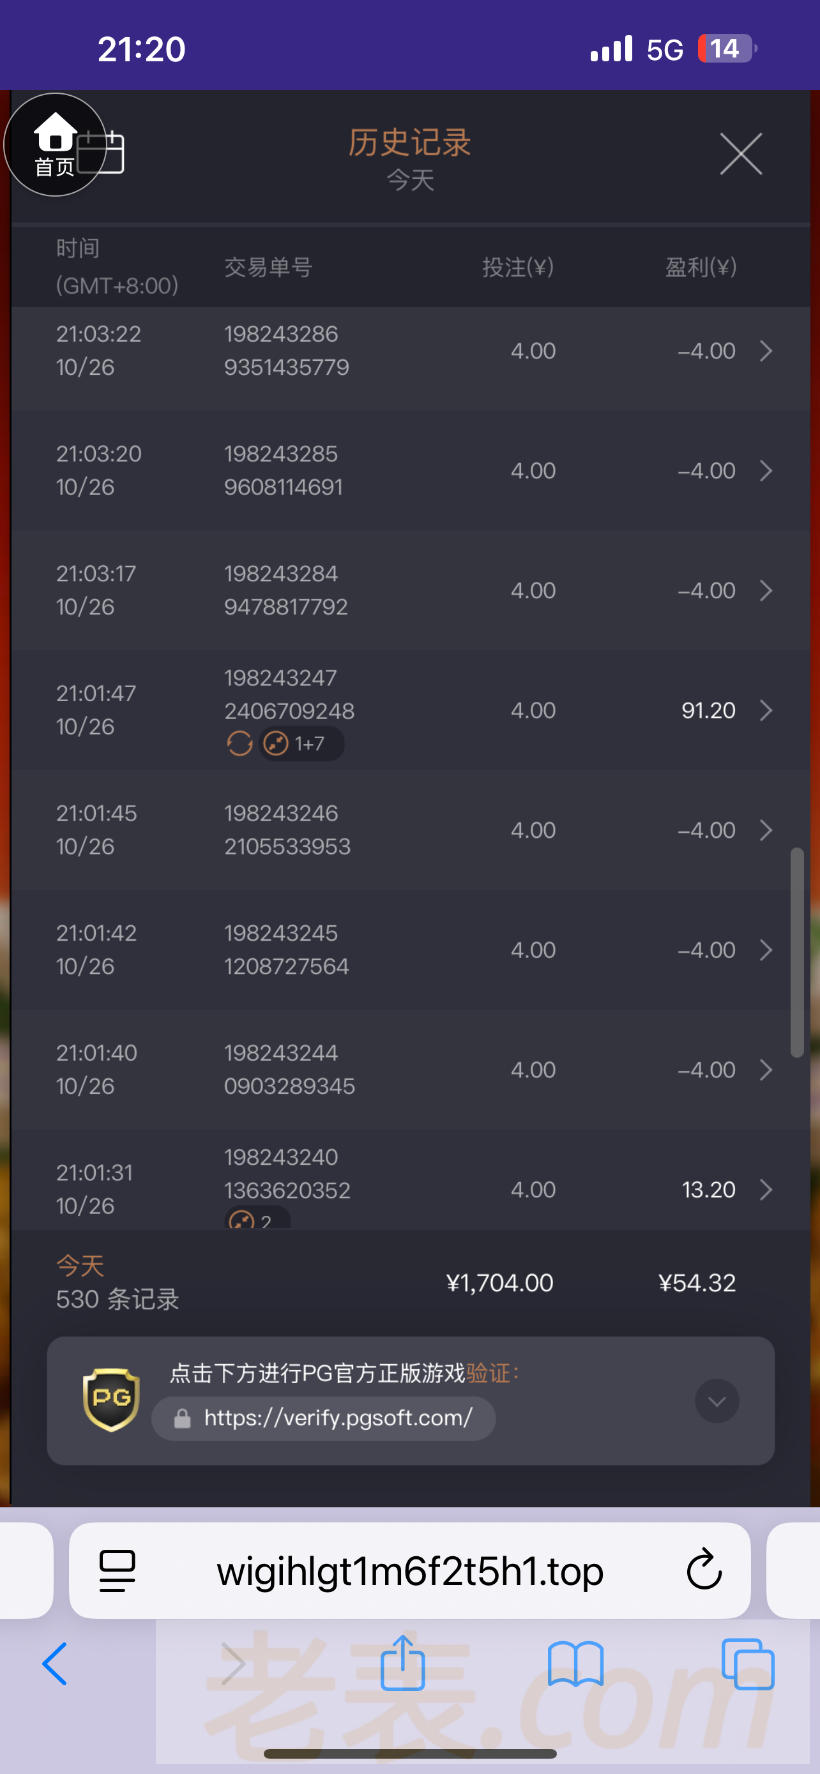Collapse the PG verification banner
Image resolution: width=820 pixels, height=1774 pixels.
716,1400
